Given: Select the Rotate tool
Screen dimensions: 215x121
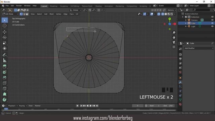Looking at the screenshot, I should click(4, 37).
